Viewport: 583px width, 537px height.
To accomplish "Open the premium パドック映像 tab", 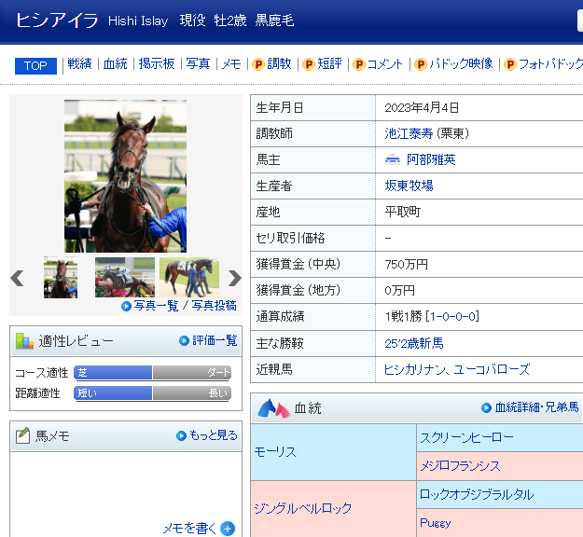I will pyautogui.click(x=461, y=64).
